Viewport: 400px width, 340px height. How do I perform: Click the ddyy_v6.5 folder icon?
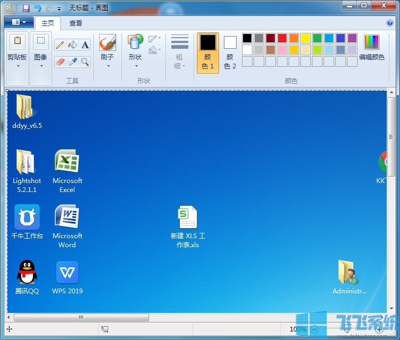click(x=25, y=107)
